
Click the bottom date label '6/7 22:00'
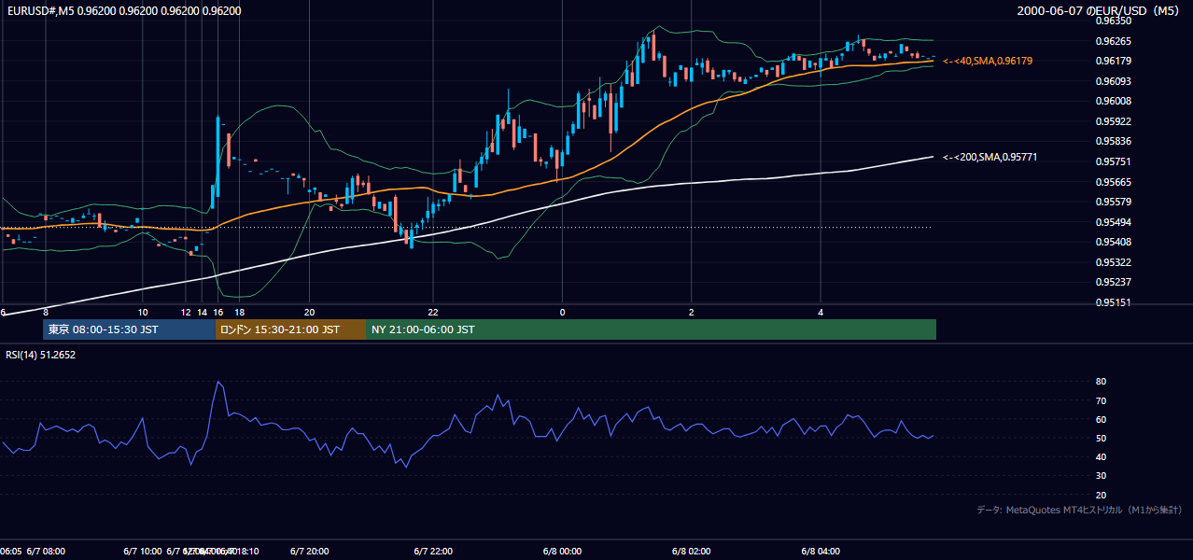click(x=433, y=551)
